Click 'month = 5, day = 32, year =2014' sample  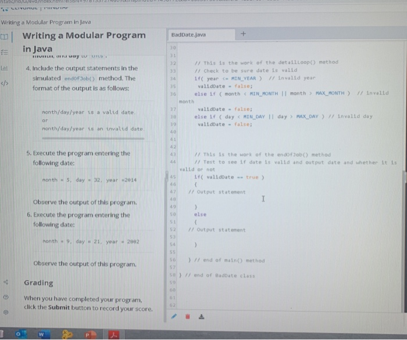[x=90, y=180]
